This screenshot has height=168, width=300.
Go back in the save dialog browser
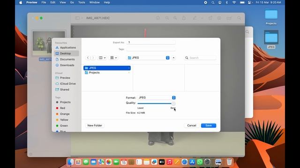pyautogui.click(x=88, y=58)
